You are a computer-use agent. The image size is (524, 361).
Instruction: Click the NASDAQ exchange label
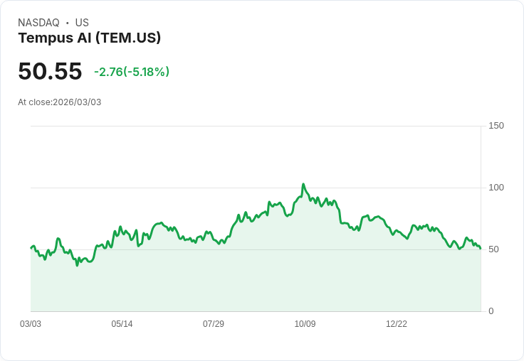[x=38, y=23]
